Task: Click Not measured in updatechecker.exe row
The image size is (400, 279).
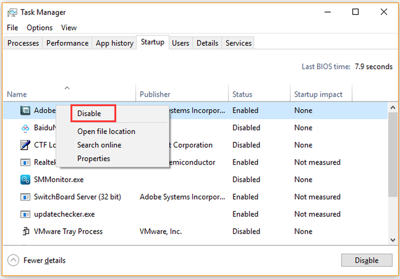Action: (x=317, y=214)
